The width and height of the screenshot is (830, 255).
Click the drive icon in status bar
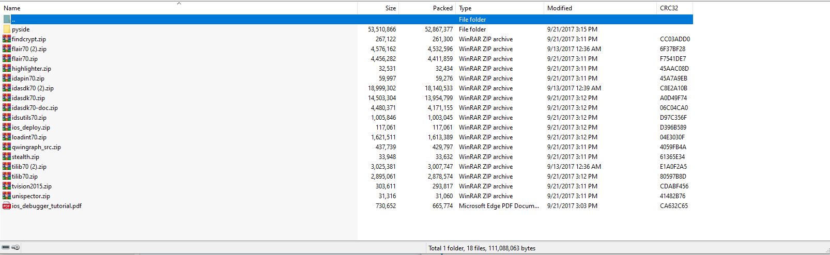click(6, 248)
